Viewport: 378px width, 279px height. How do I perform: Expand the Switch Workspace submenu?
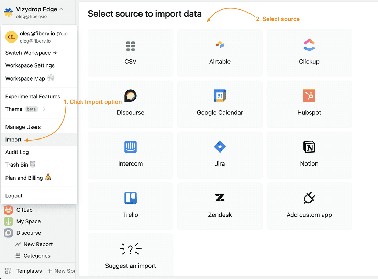click(31, 53)
